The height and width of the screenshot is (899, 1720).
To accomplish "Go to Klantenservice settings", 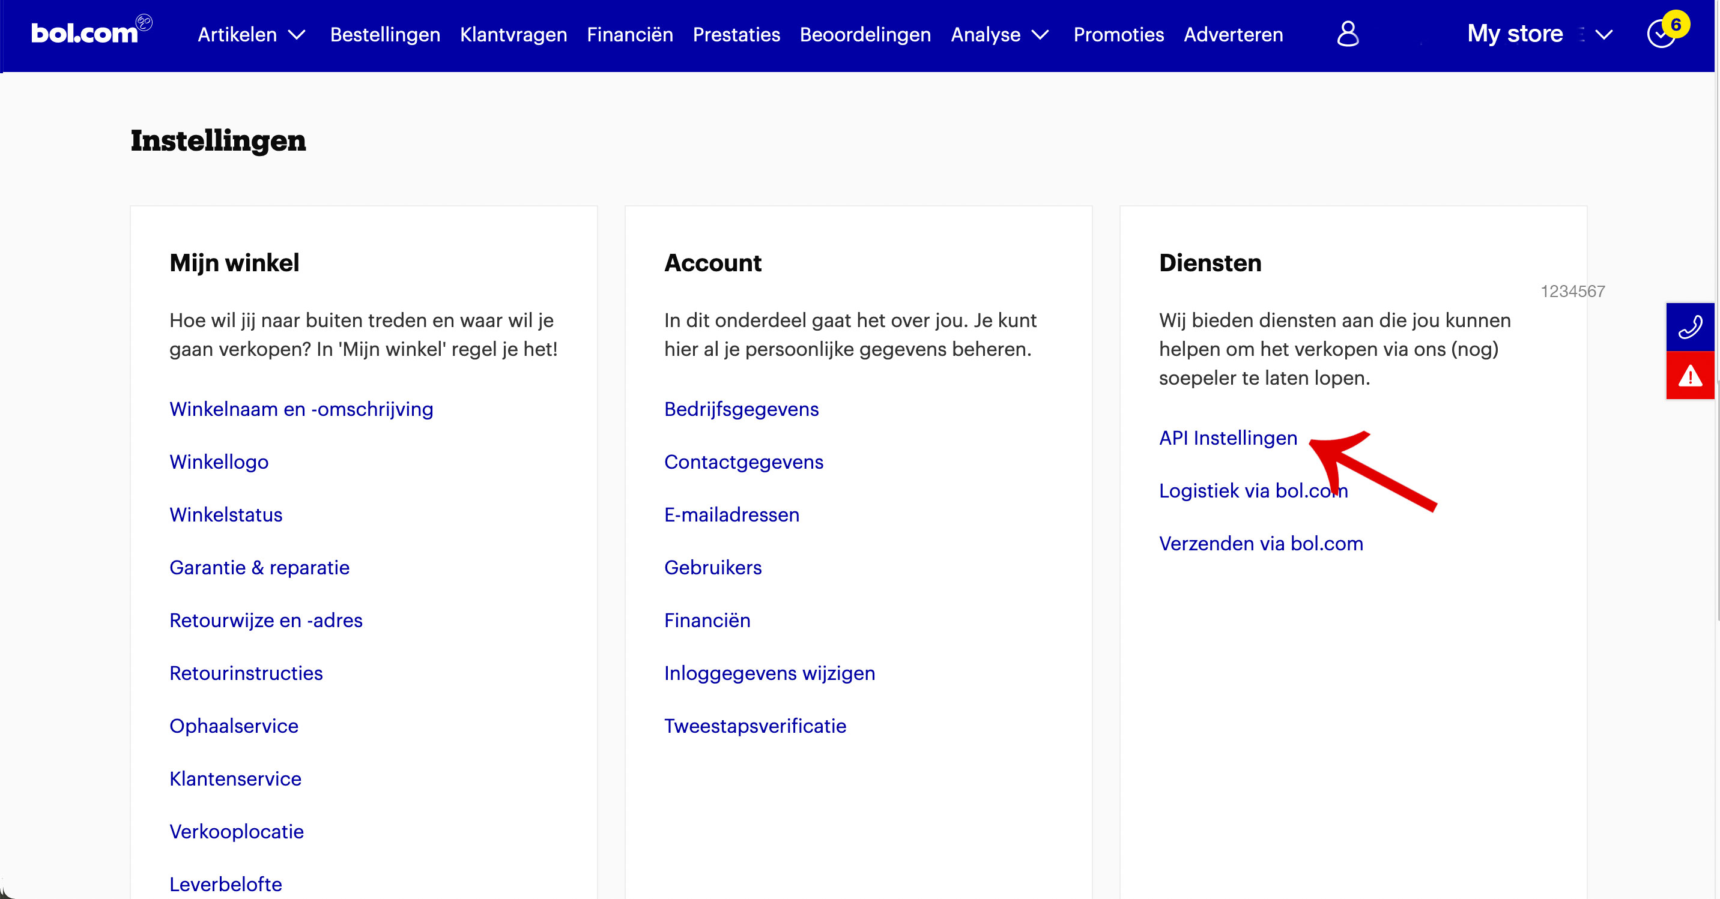I will [x=235, y=778].
